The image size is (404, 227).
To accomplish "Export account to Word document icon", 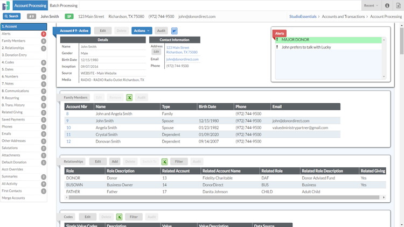I will click(x=174, y=31).
